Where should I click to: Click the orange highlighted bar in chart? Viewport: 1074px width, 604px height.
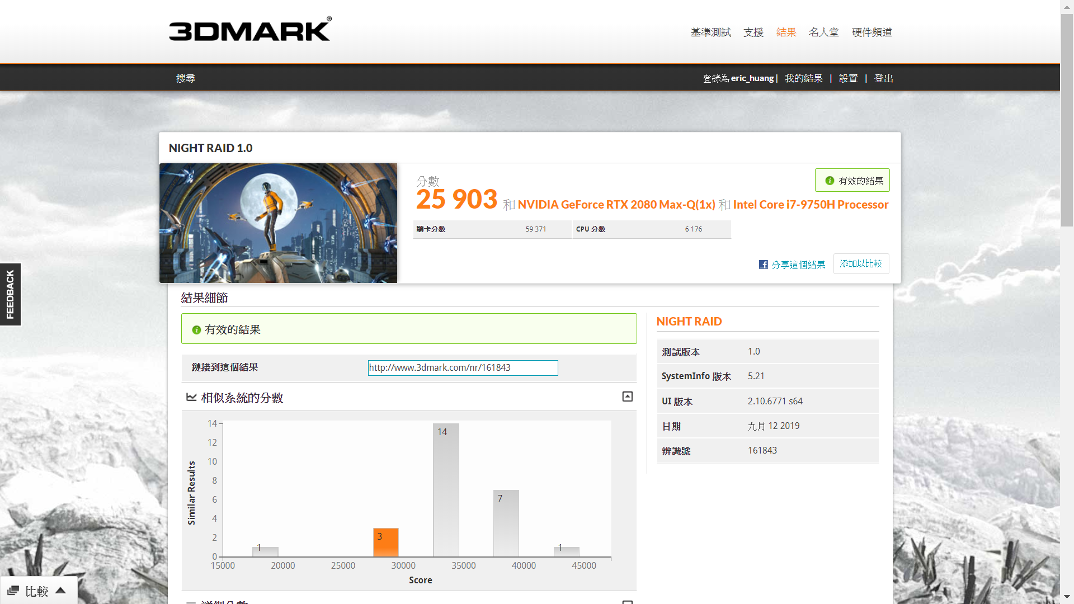[386, 542]
